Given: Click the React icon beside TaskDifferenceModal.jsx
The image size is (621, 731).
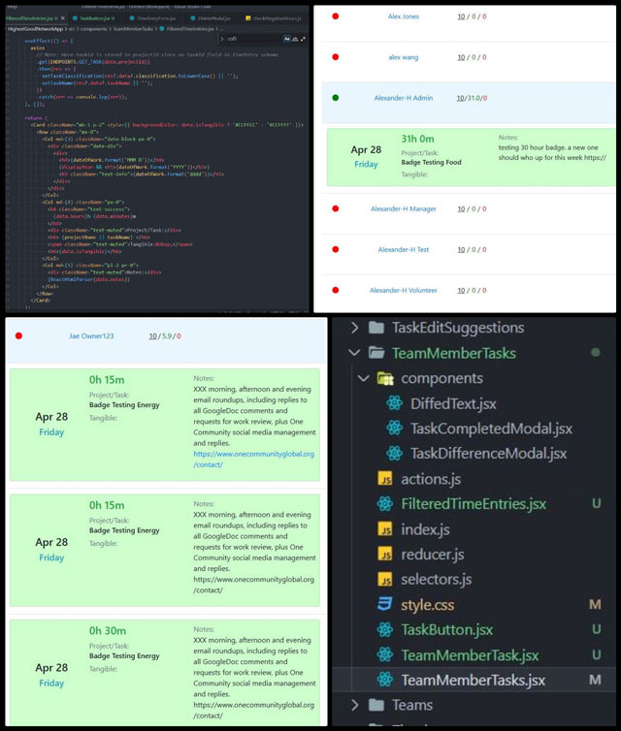Looking at the screenshot, I should click(395, 454).
